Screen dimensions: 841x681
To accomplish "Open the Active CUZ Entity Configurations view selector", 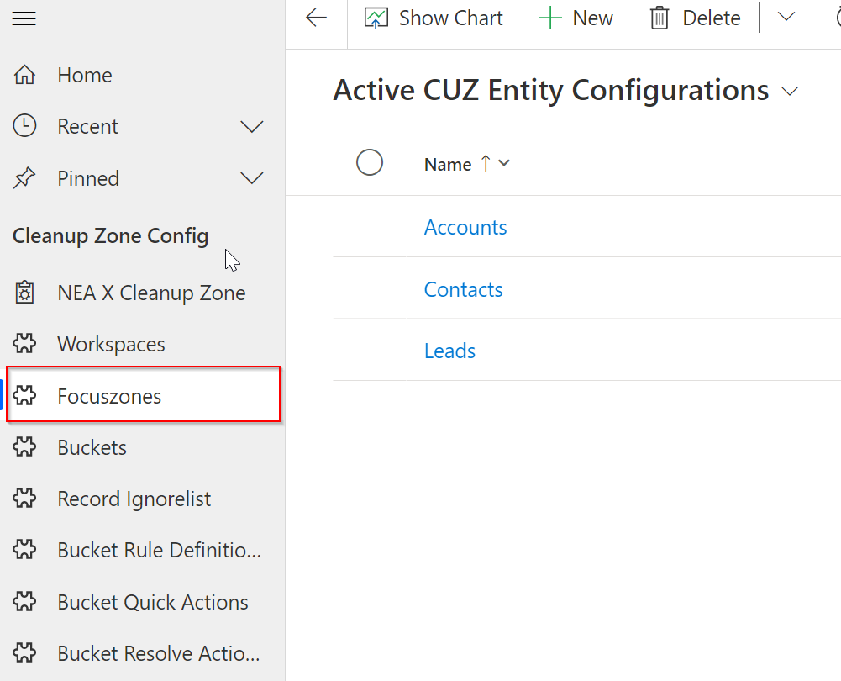I will [x=790, y=91].
